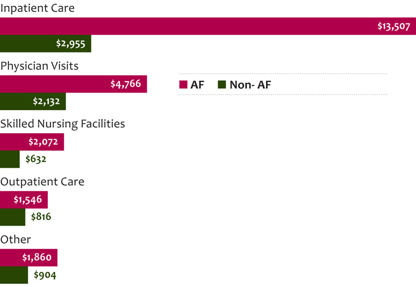The height and width of the screenshot is (287, 416).
Task: Select the $2,132 Physician Visits Non-AF bar
Action: click(x=33, y=101)
